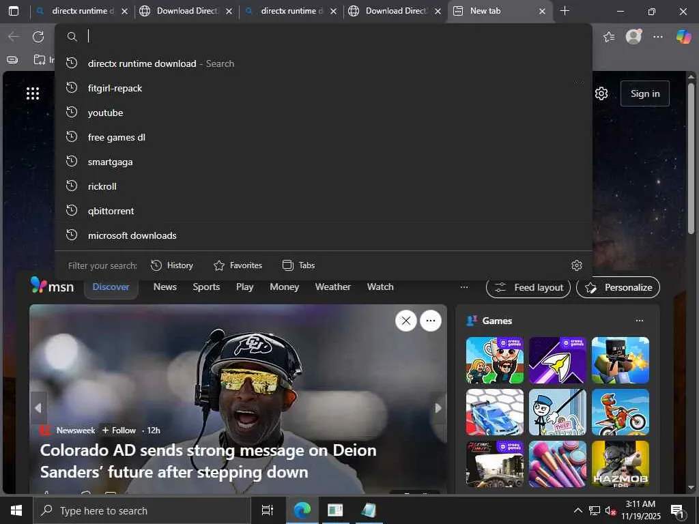The height and width of the screenshot is (524, 699).
Task: Open the motorbike game thumbnail
Action: 620,412
